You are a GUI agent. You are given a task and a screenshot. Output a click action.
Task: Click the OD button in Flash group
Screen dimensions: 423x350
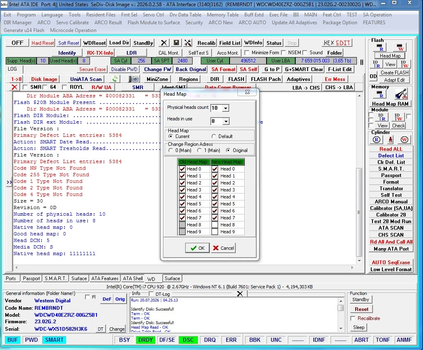tap(373, 76)
